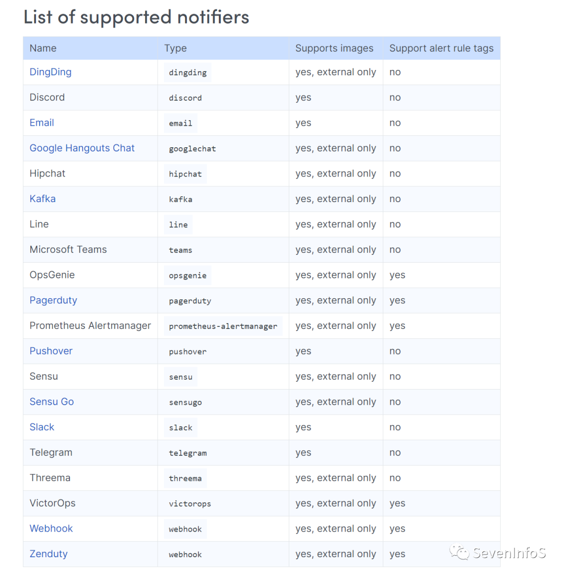Click the Type column header

click(175, 48)
